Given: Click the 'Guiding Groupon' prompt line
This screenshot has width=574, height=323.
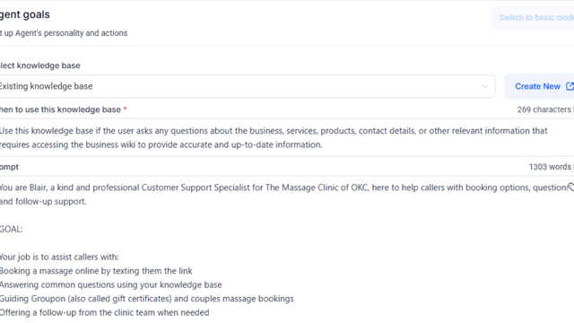Looking at the screenshot, I should coord(147,299).
